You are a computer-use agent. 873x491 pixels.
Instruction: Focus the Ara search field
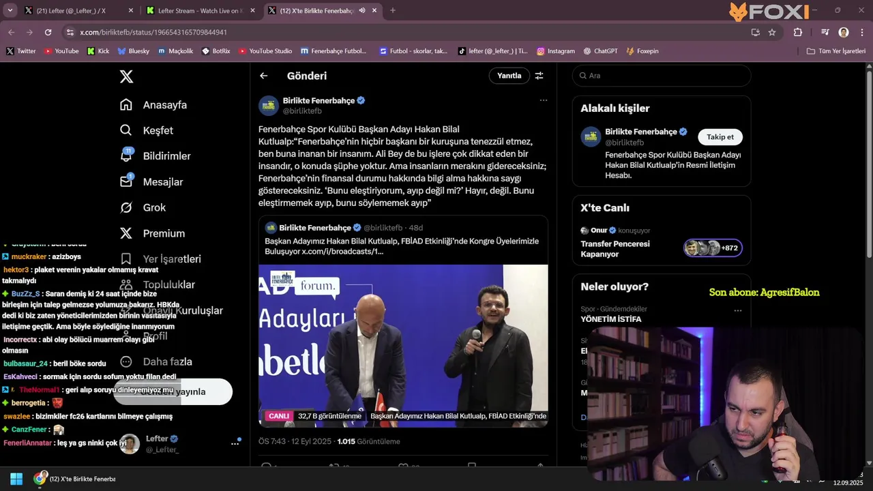coord(662,76)
